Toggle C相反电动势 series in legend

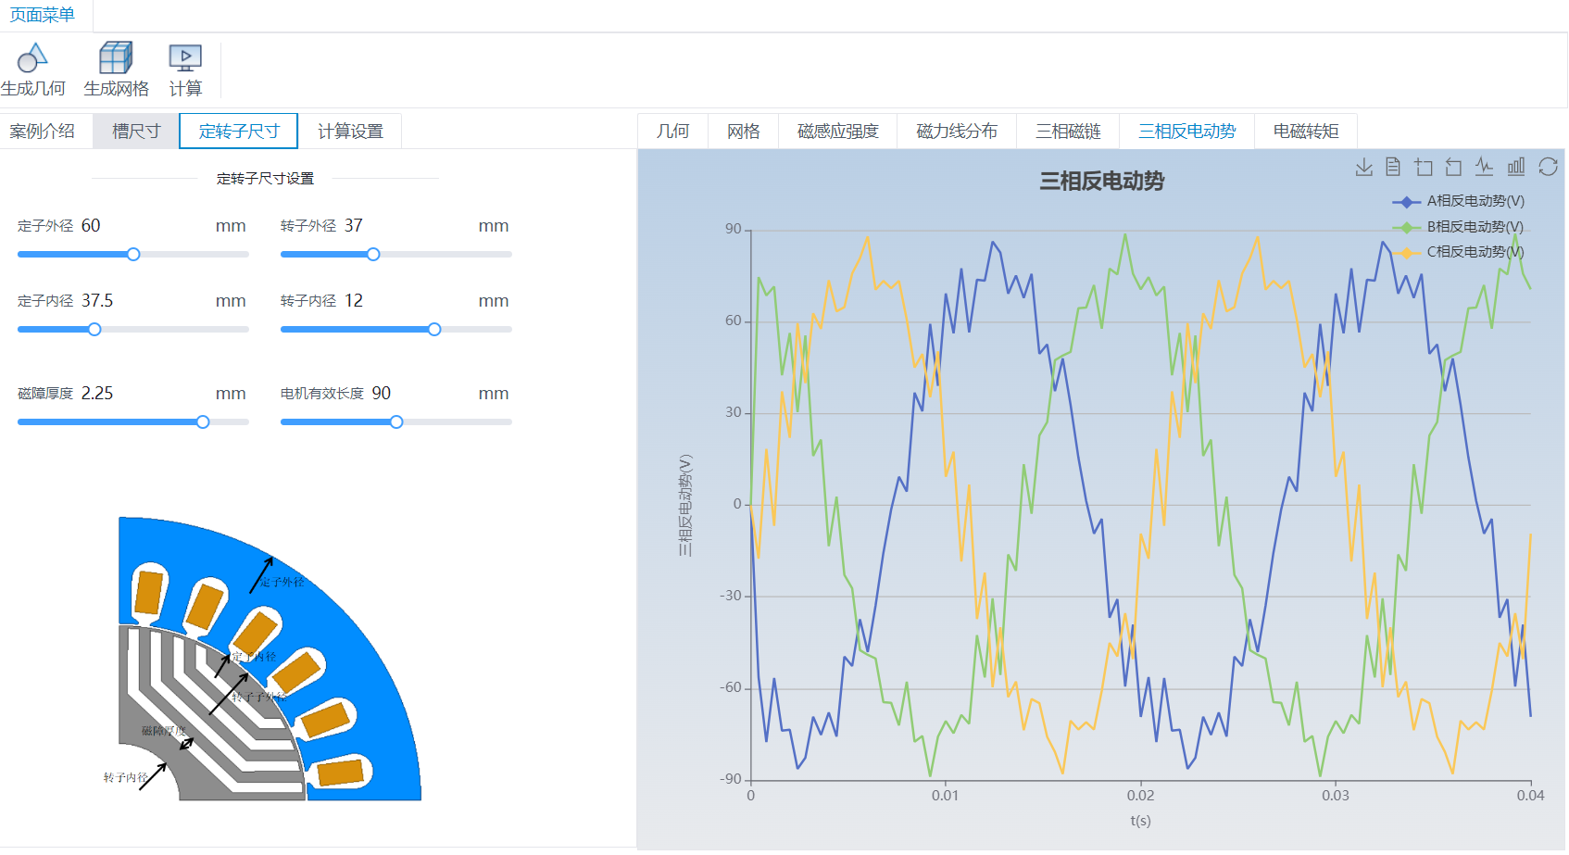coord(1458,252)
